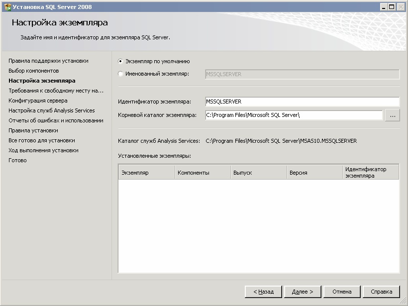The height and width of the screenshot is (306, 408).
Task: Click the Корневой каталог экземпляра label
Action: [x=157, y=115]
